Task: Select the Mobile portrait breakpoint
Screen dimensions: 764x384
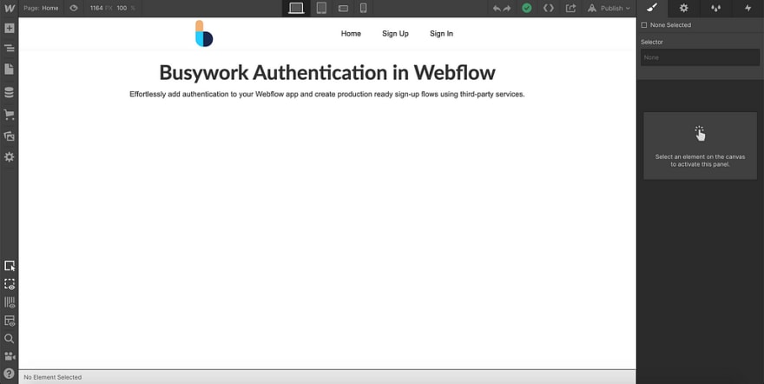Action: coord(363,9)
